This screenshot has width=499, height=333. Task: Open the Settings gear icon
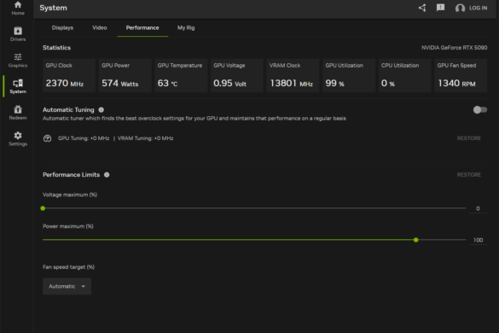click(18, 136)
